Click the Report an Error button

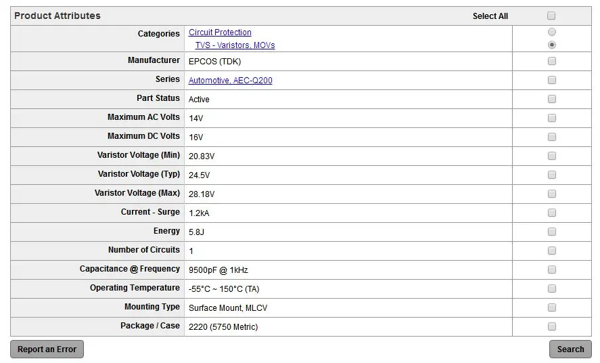point(47,349)
